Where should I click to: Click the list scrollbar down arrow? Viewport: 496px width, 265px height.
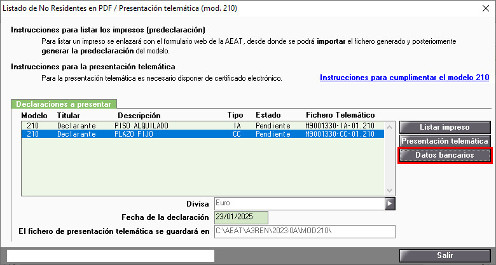pos(389,190)
